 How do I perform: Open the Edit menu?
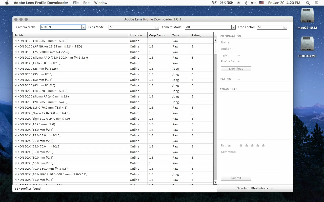86,3
